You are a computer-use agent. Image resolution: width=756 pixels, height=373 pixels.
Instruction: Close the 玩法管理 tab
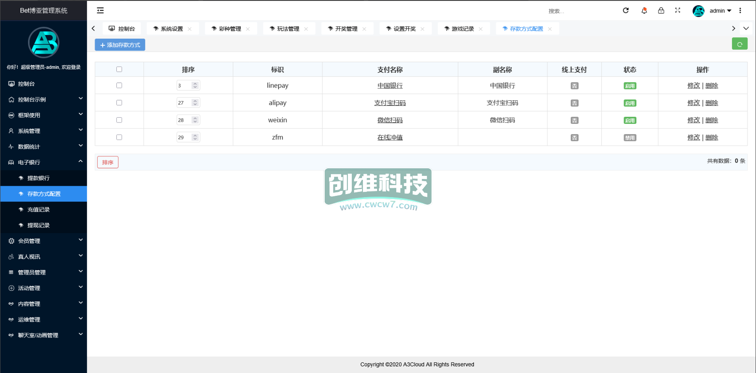(x=306, y=29)
